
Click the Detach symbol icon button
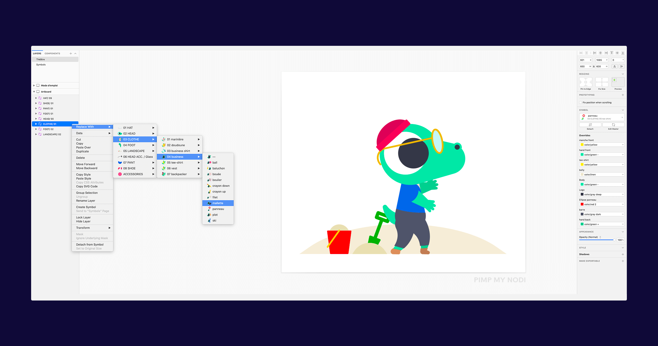tap(590, 125)
